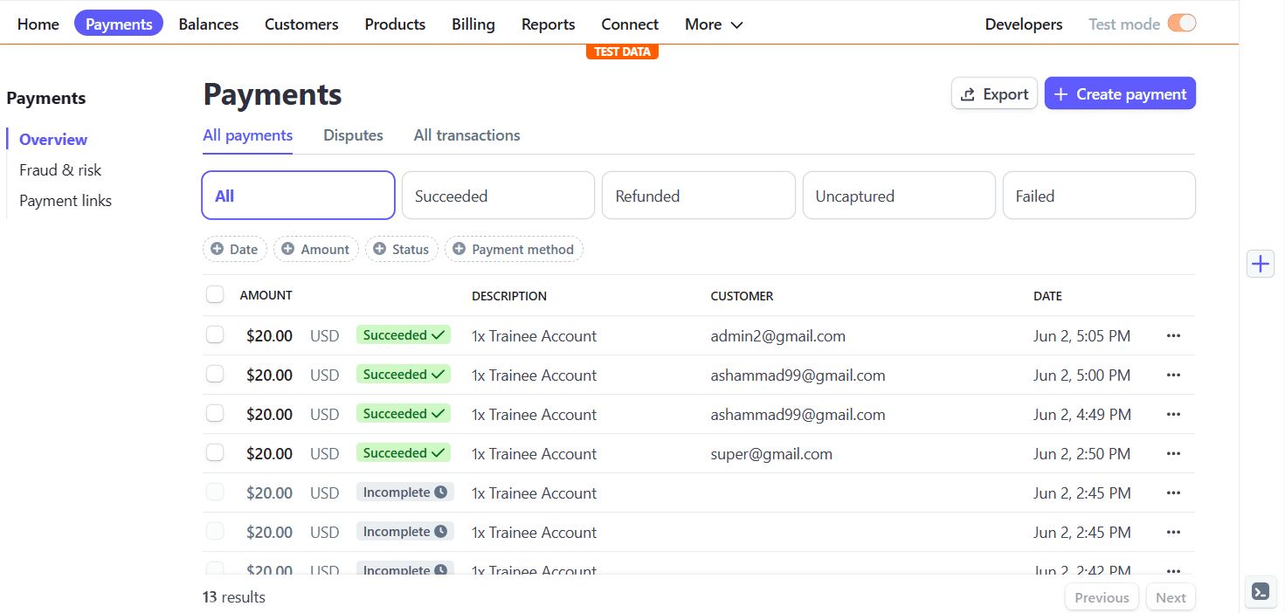
Task: Toggle Test mode switch
Action: (x=1181, y=24)
